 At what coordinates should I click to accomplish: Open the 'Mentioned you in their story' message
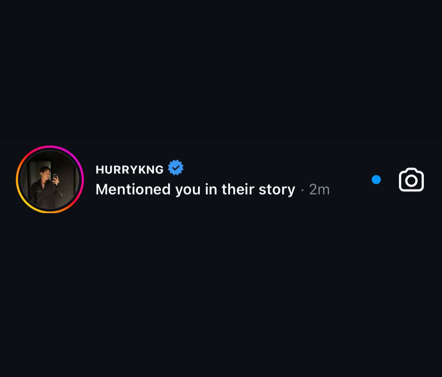tap(195, 189)
